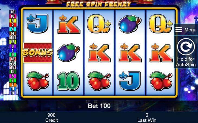Click the blue J symbol on reel four

[130, 81]
